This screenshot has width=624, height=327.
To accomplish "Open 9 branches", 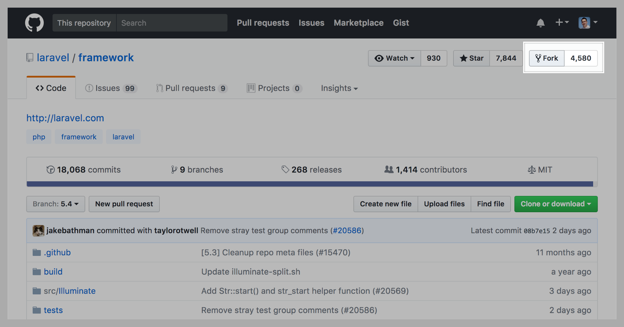I will coord(197,170).
